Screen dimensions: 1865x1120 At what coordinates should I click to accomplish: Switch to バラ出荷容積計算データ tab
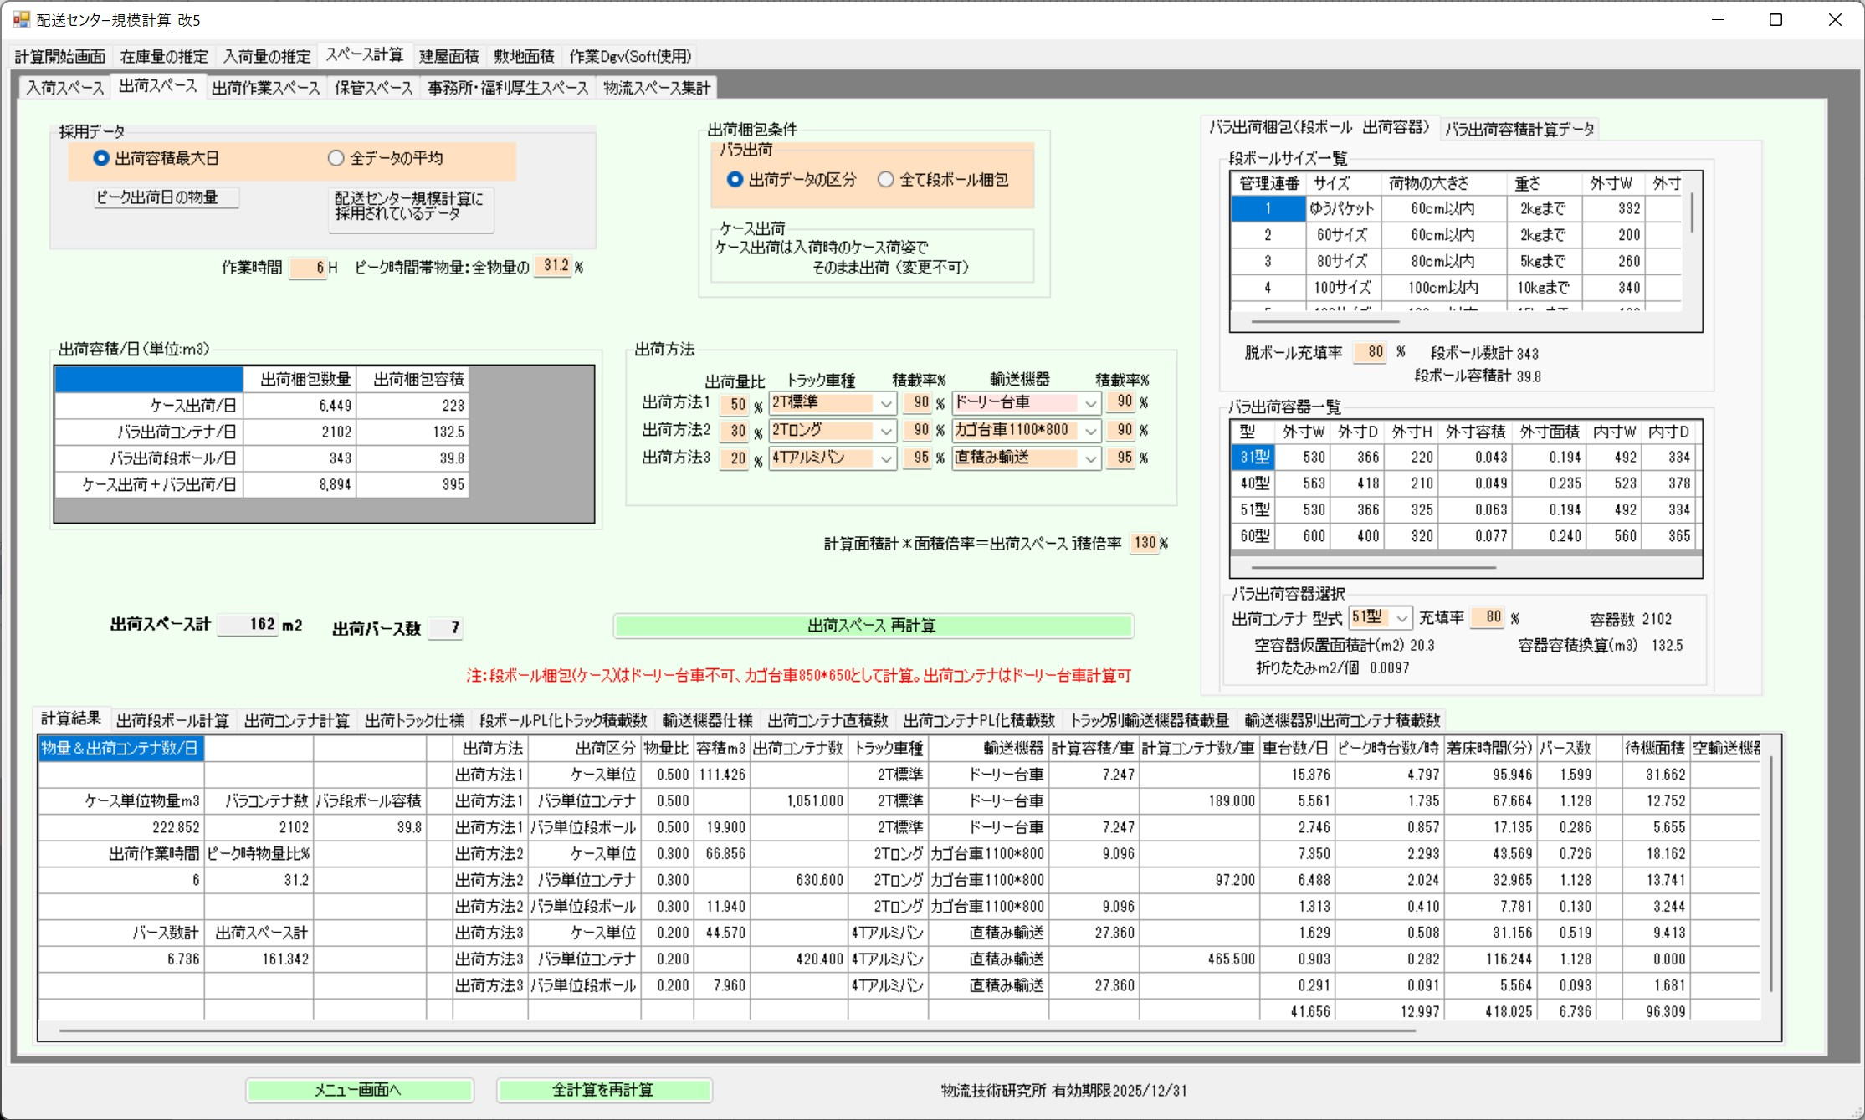1519,129
